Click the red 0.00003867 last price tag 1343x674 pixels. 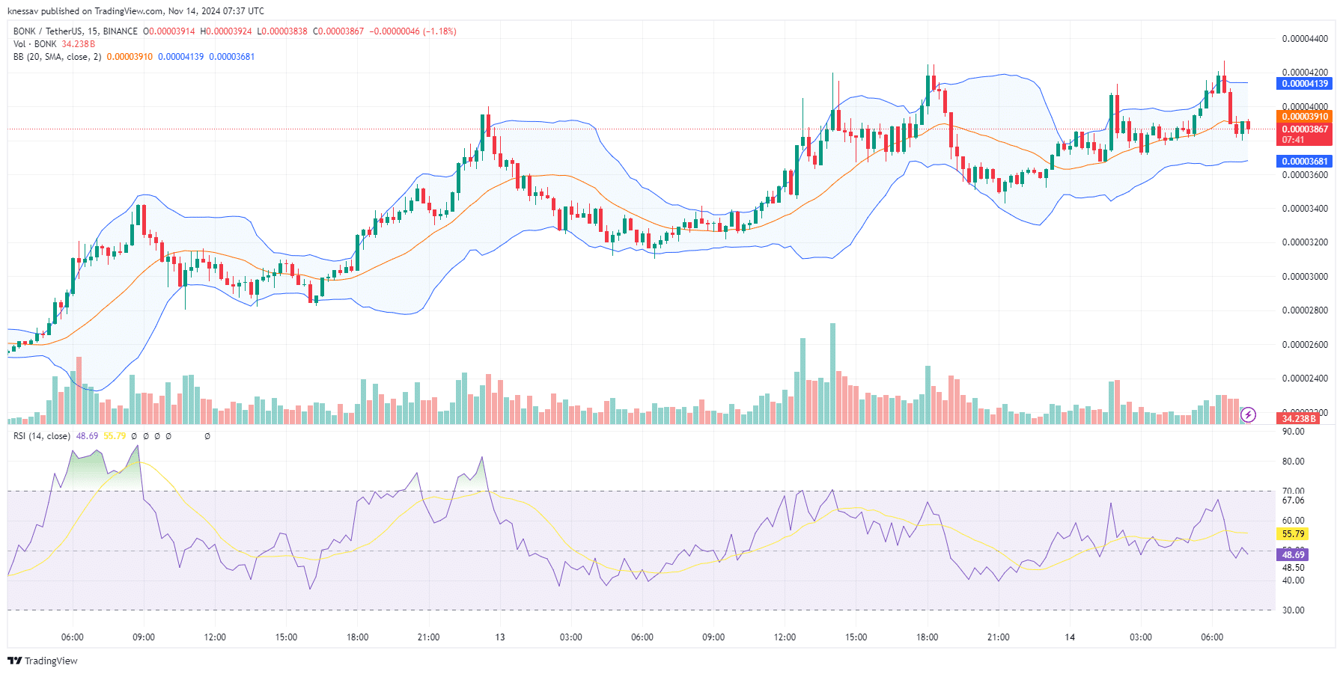point(1304,129)
